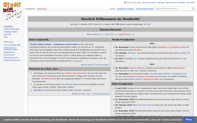
Task: Click Benutzerkonto erstellen
Action: click(175, 3)
